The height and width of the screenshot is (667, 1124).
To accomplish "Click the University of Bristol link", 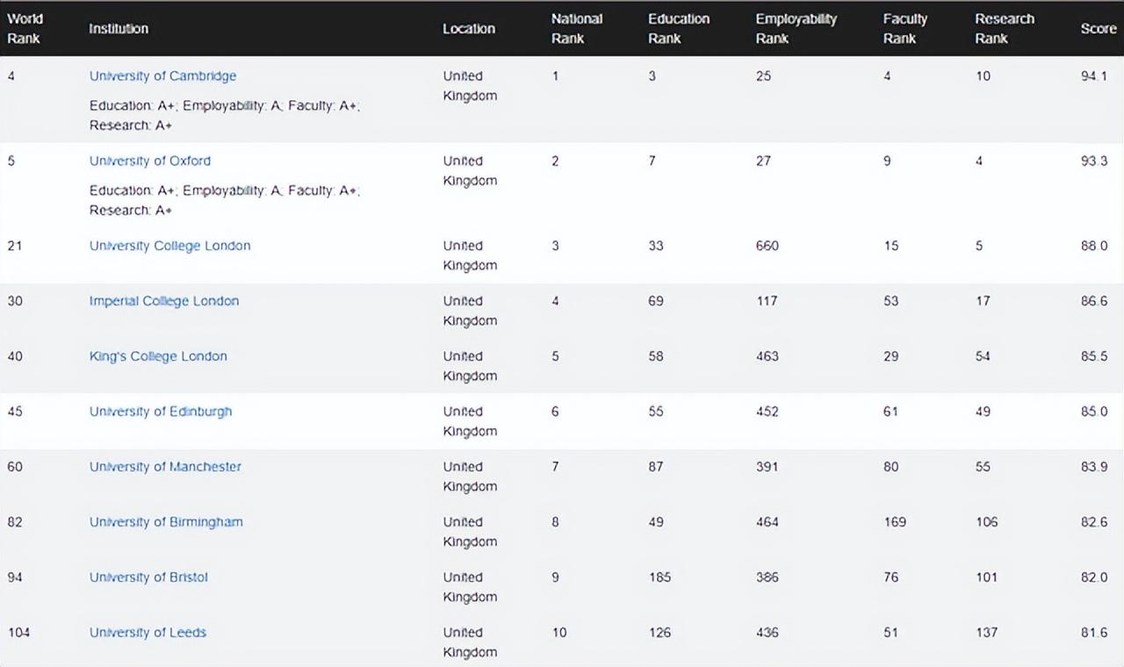I will coord(148,577).
